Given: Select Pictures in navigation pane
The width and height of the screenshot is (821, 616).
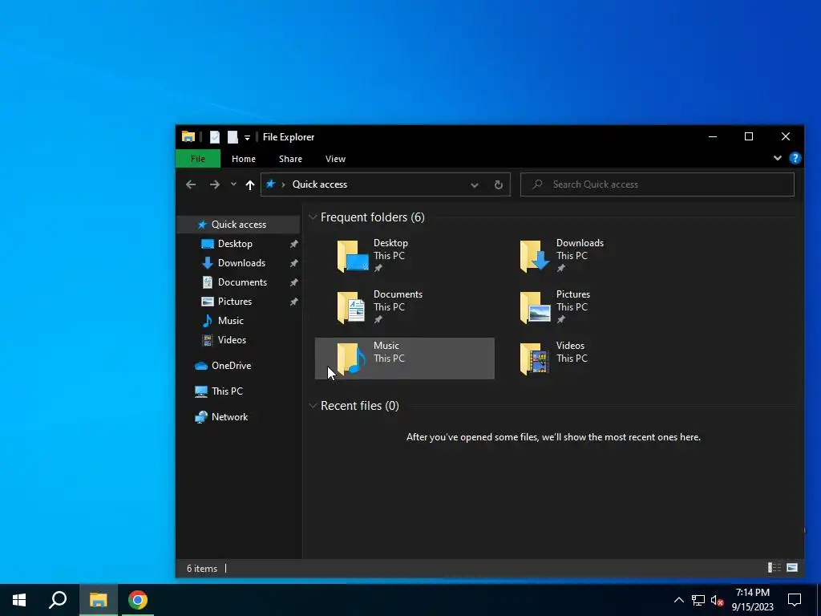Looking at the screenshot, I should (x=235, y=302).
